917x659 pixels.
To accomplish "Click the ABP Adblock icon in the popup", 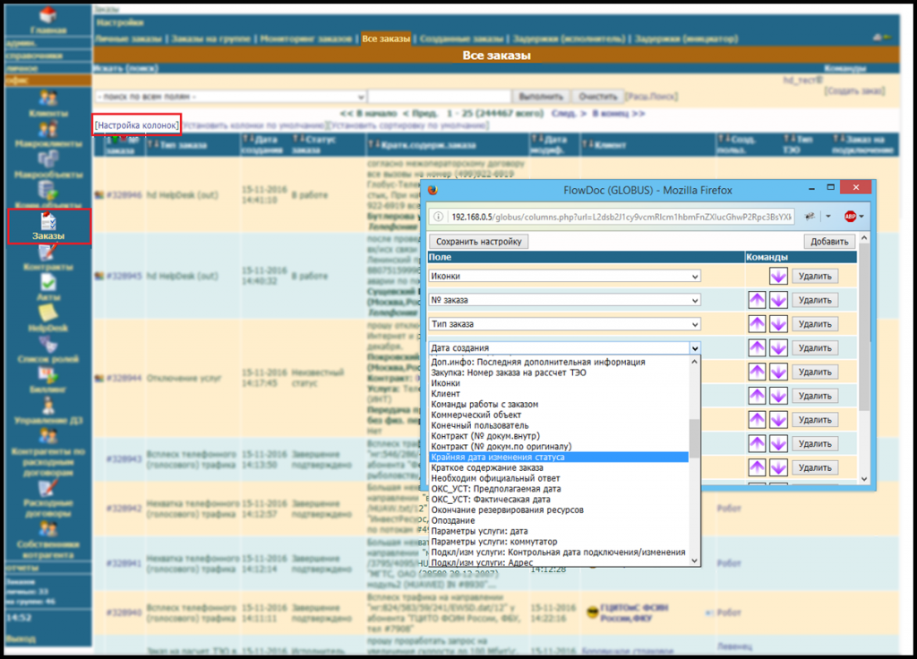I will [850, 217].
